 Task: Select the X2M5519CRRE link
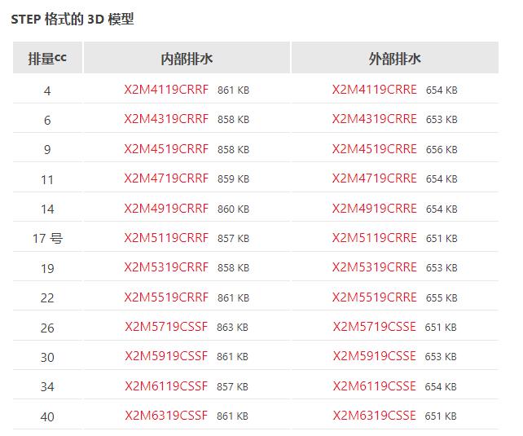374,297
